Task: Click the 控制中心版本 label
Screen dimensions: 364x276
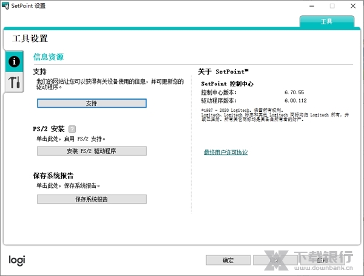Action: pos(218,92)
